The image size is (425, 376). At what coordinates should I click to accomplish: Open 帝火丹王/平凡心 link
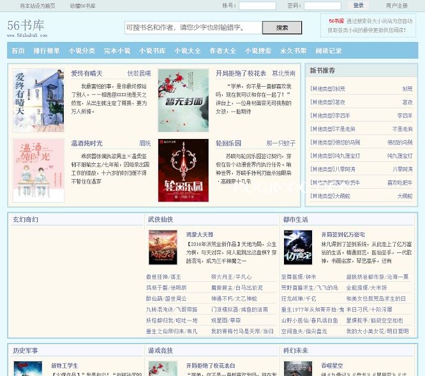tap(231, 277)
